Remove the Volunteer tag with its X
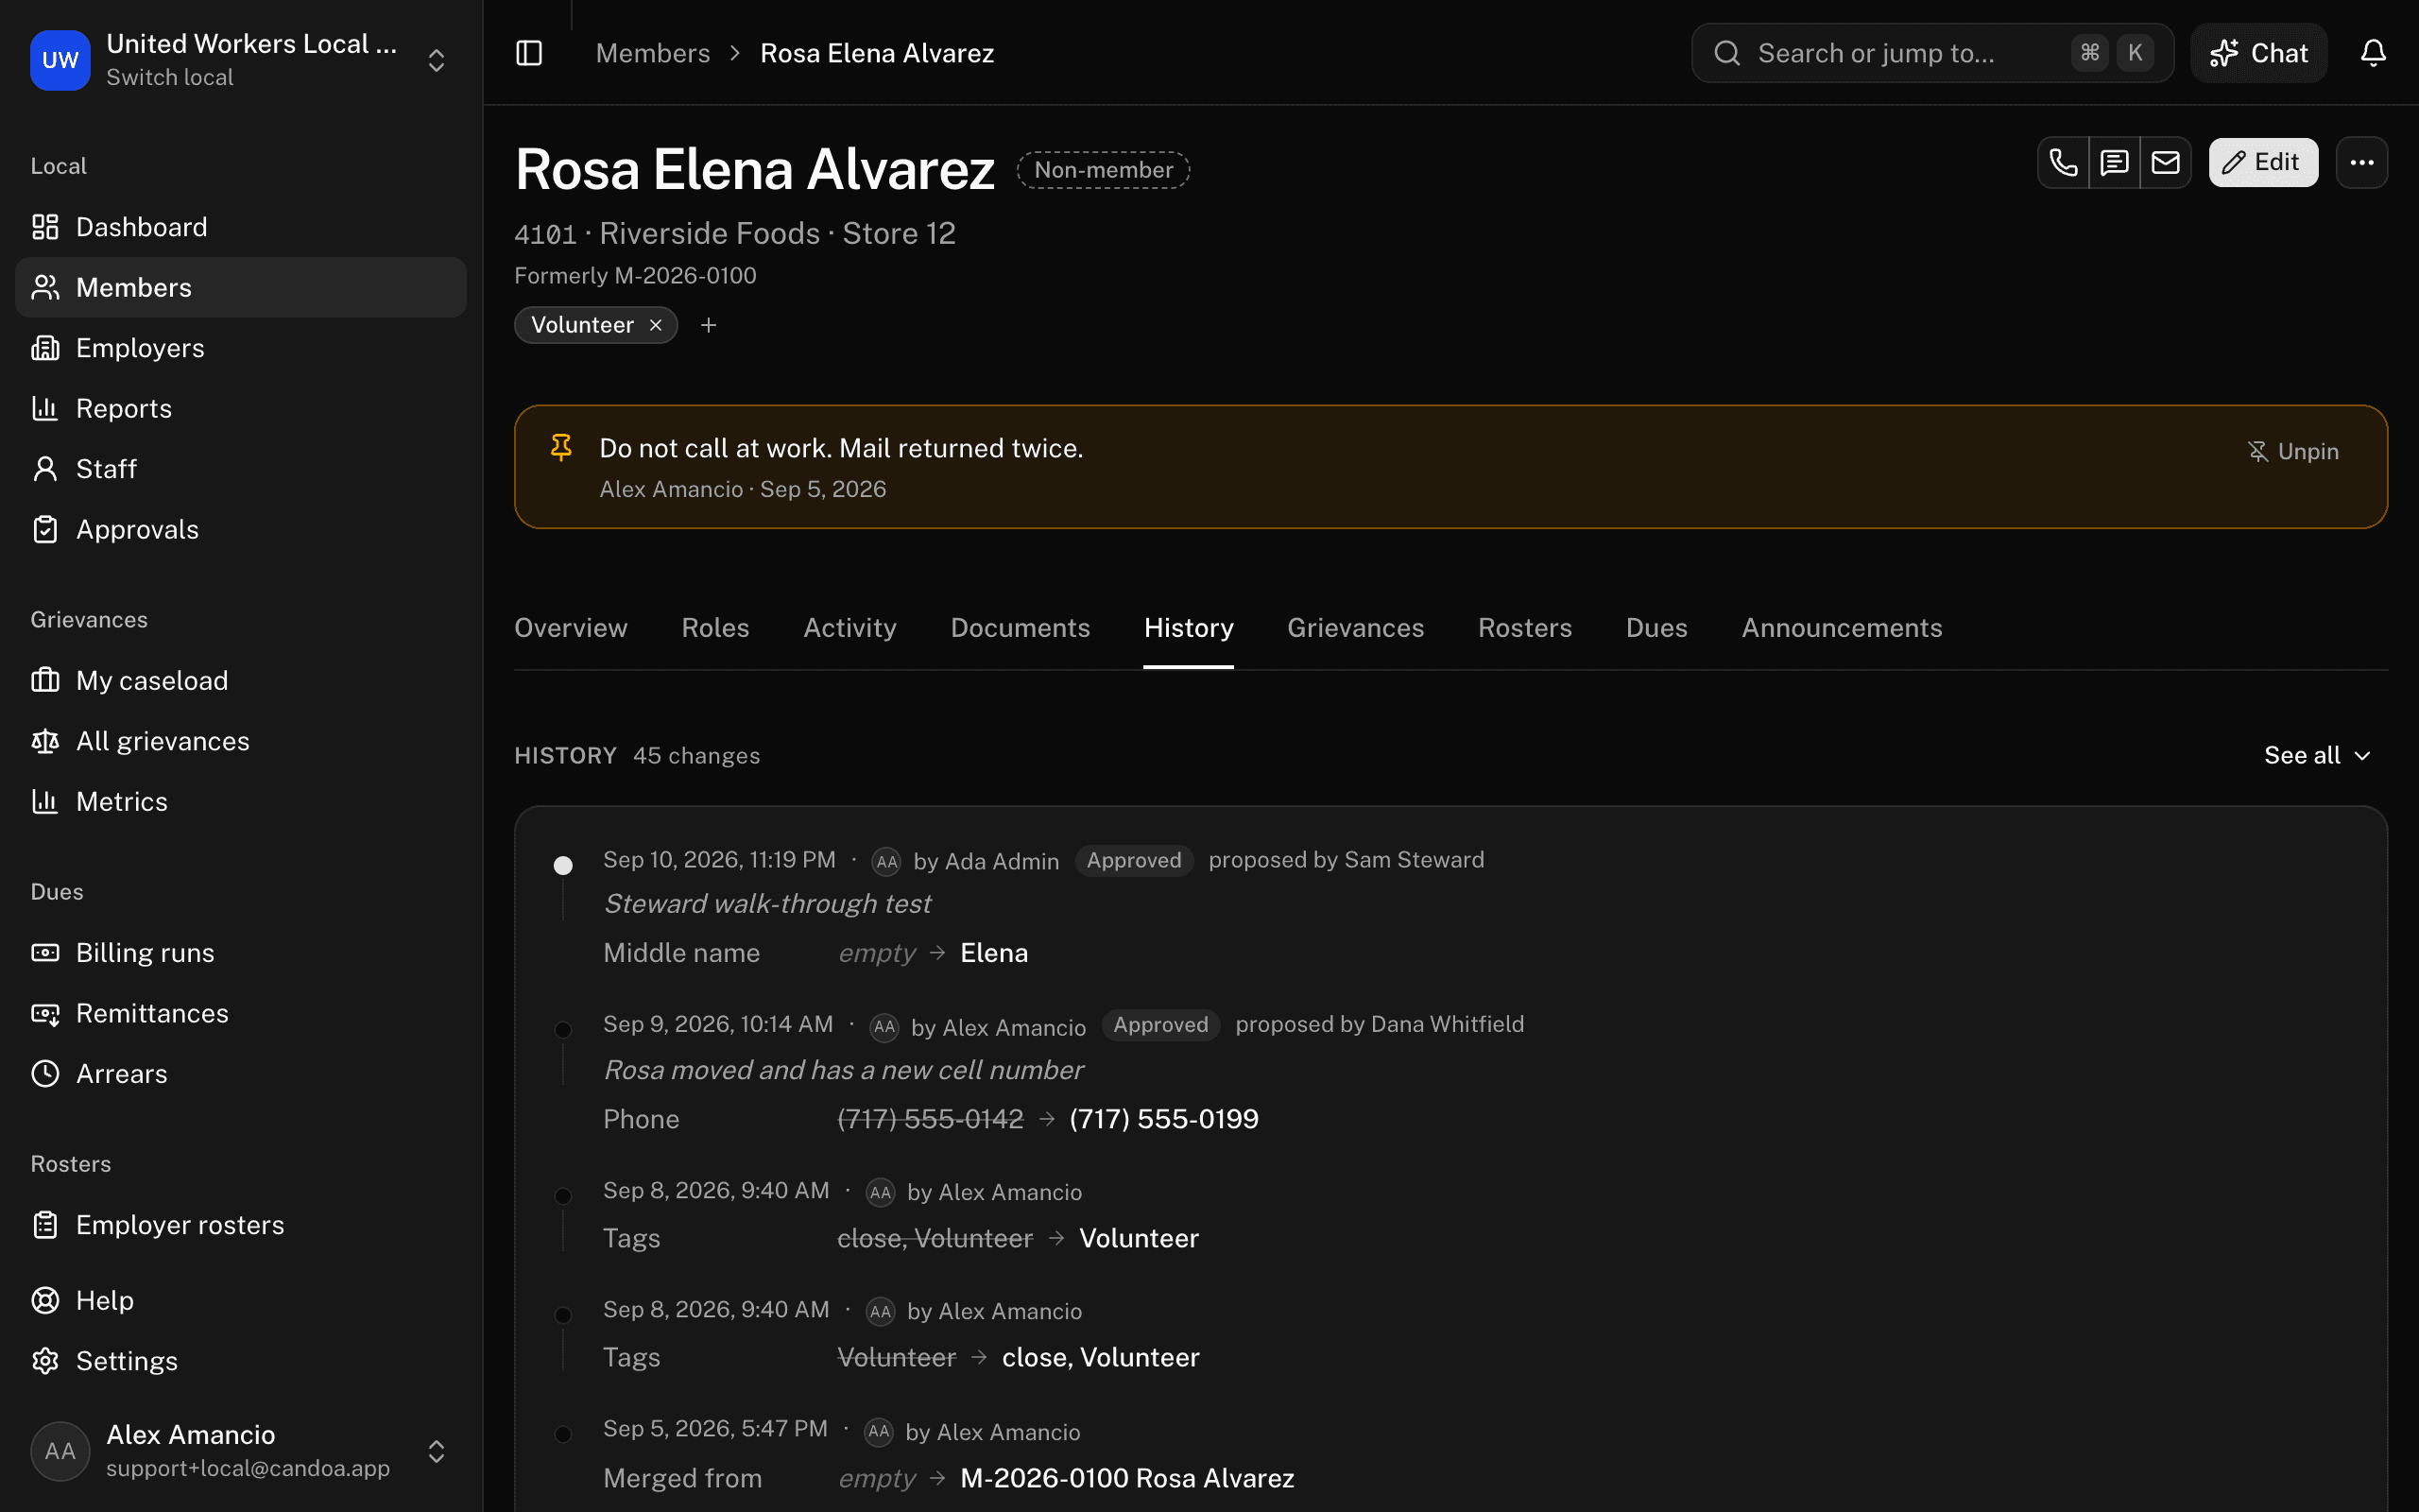2419x1512 pixels. click(x=656, y=325)
